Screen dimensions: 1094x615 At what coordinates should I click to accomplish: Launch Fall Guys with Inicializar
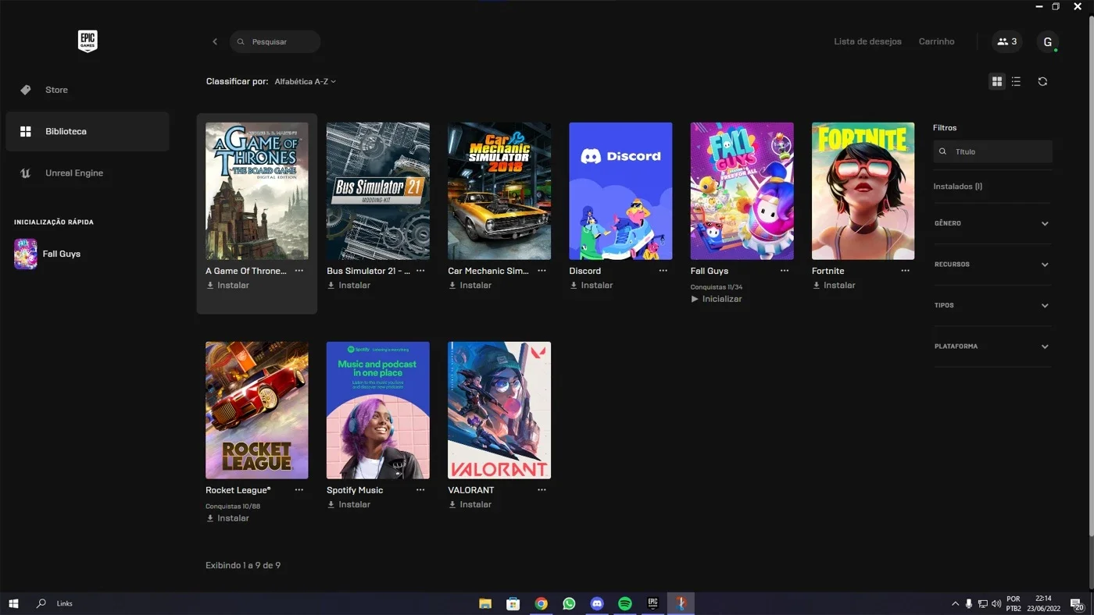pos(717,299)
